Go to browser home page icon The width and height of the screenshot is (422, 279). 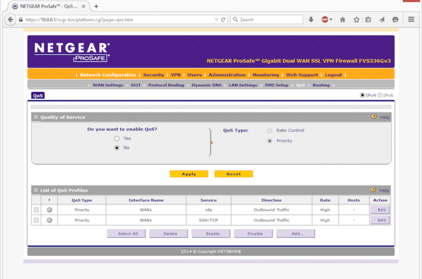(x=342, y=19)
